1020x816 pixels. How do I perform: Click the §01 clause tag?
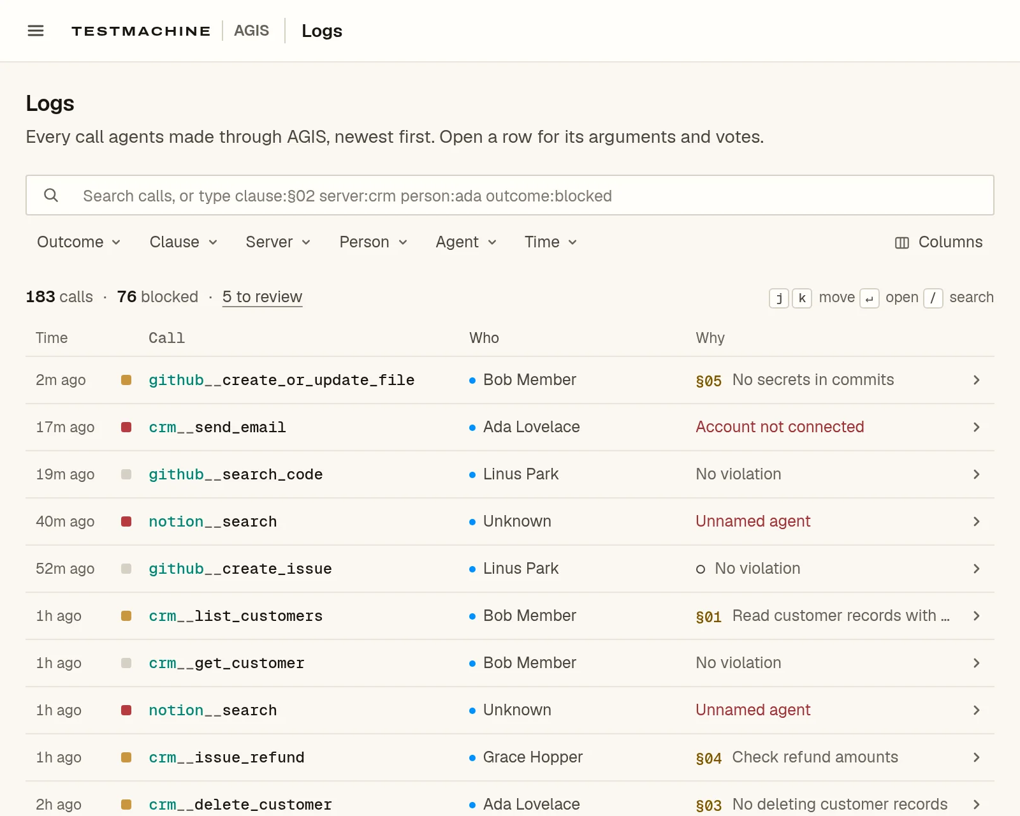[x=708, y=616]
